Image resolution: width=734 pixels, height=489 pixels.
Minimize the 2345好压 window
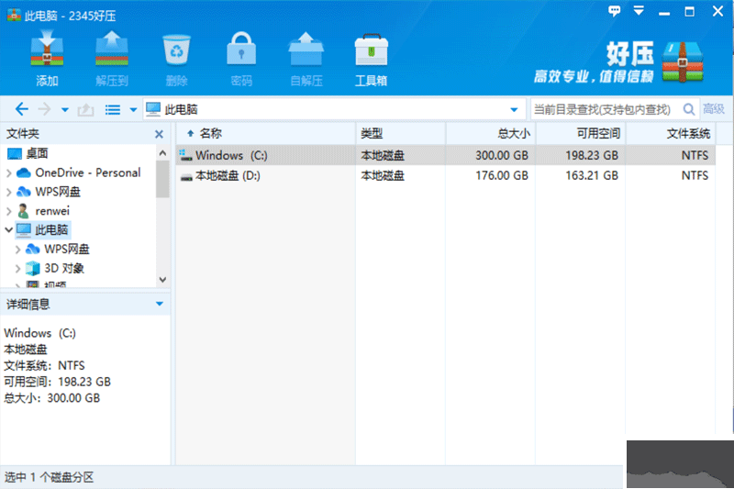point(664,14)
